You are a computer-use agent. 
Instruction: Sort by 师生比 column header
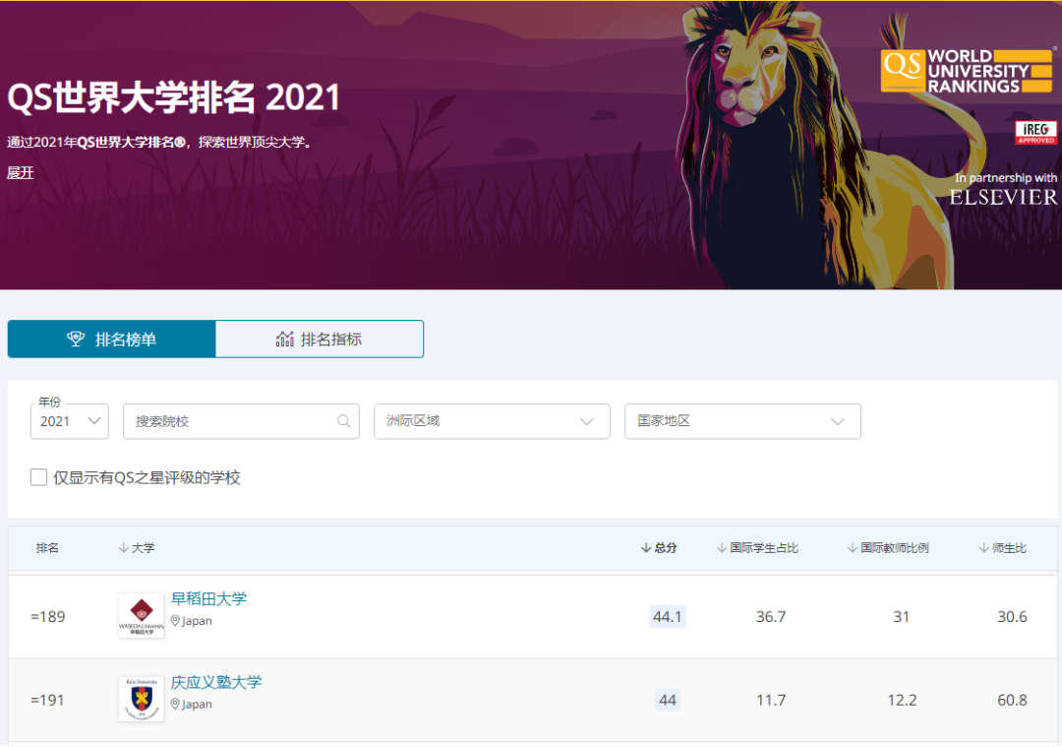coord(1002,548)
